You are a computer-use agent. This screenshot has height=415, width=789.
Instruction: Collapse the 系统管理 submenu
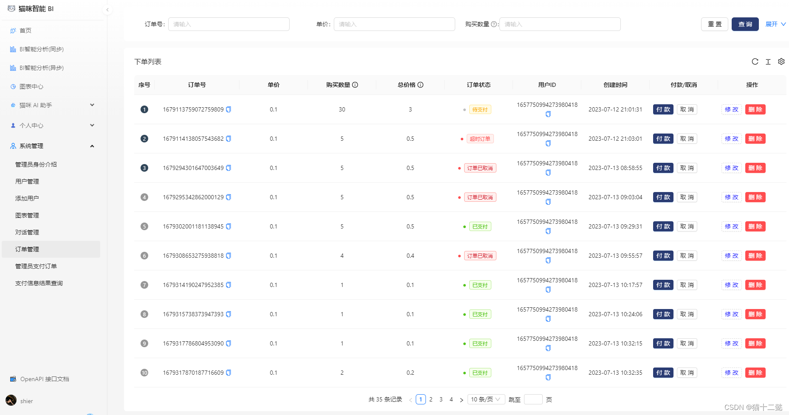pos(51,146)
